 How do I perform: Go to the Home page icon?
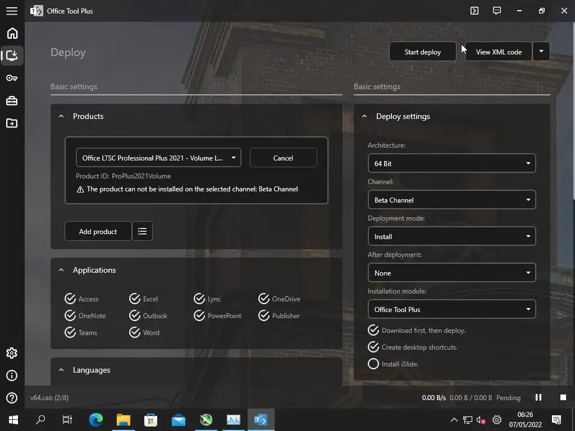coord(12,33)
